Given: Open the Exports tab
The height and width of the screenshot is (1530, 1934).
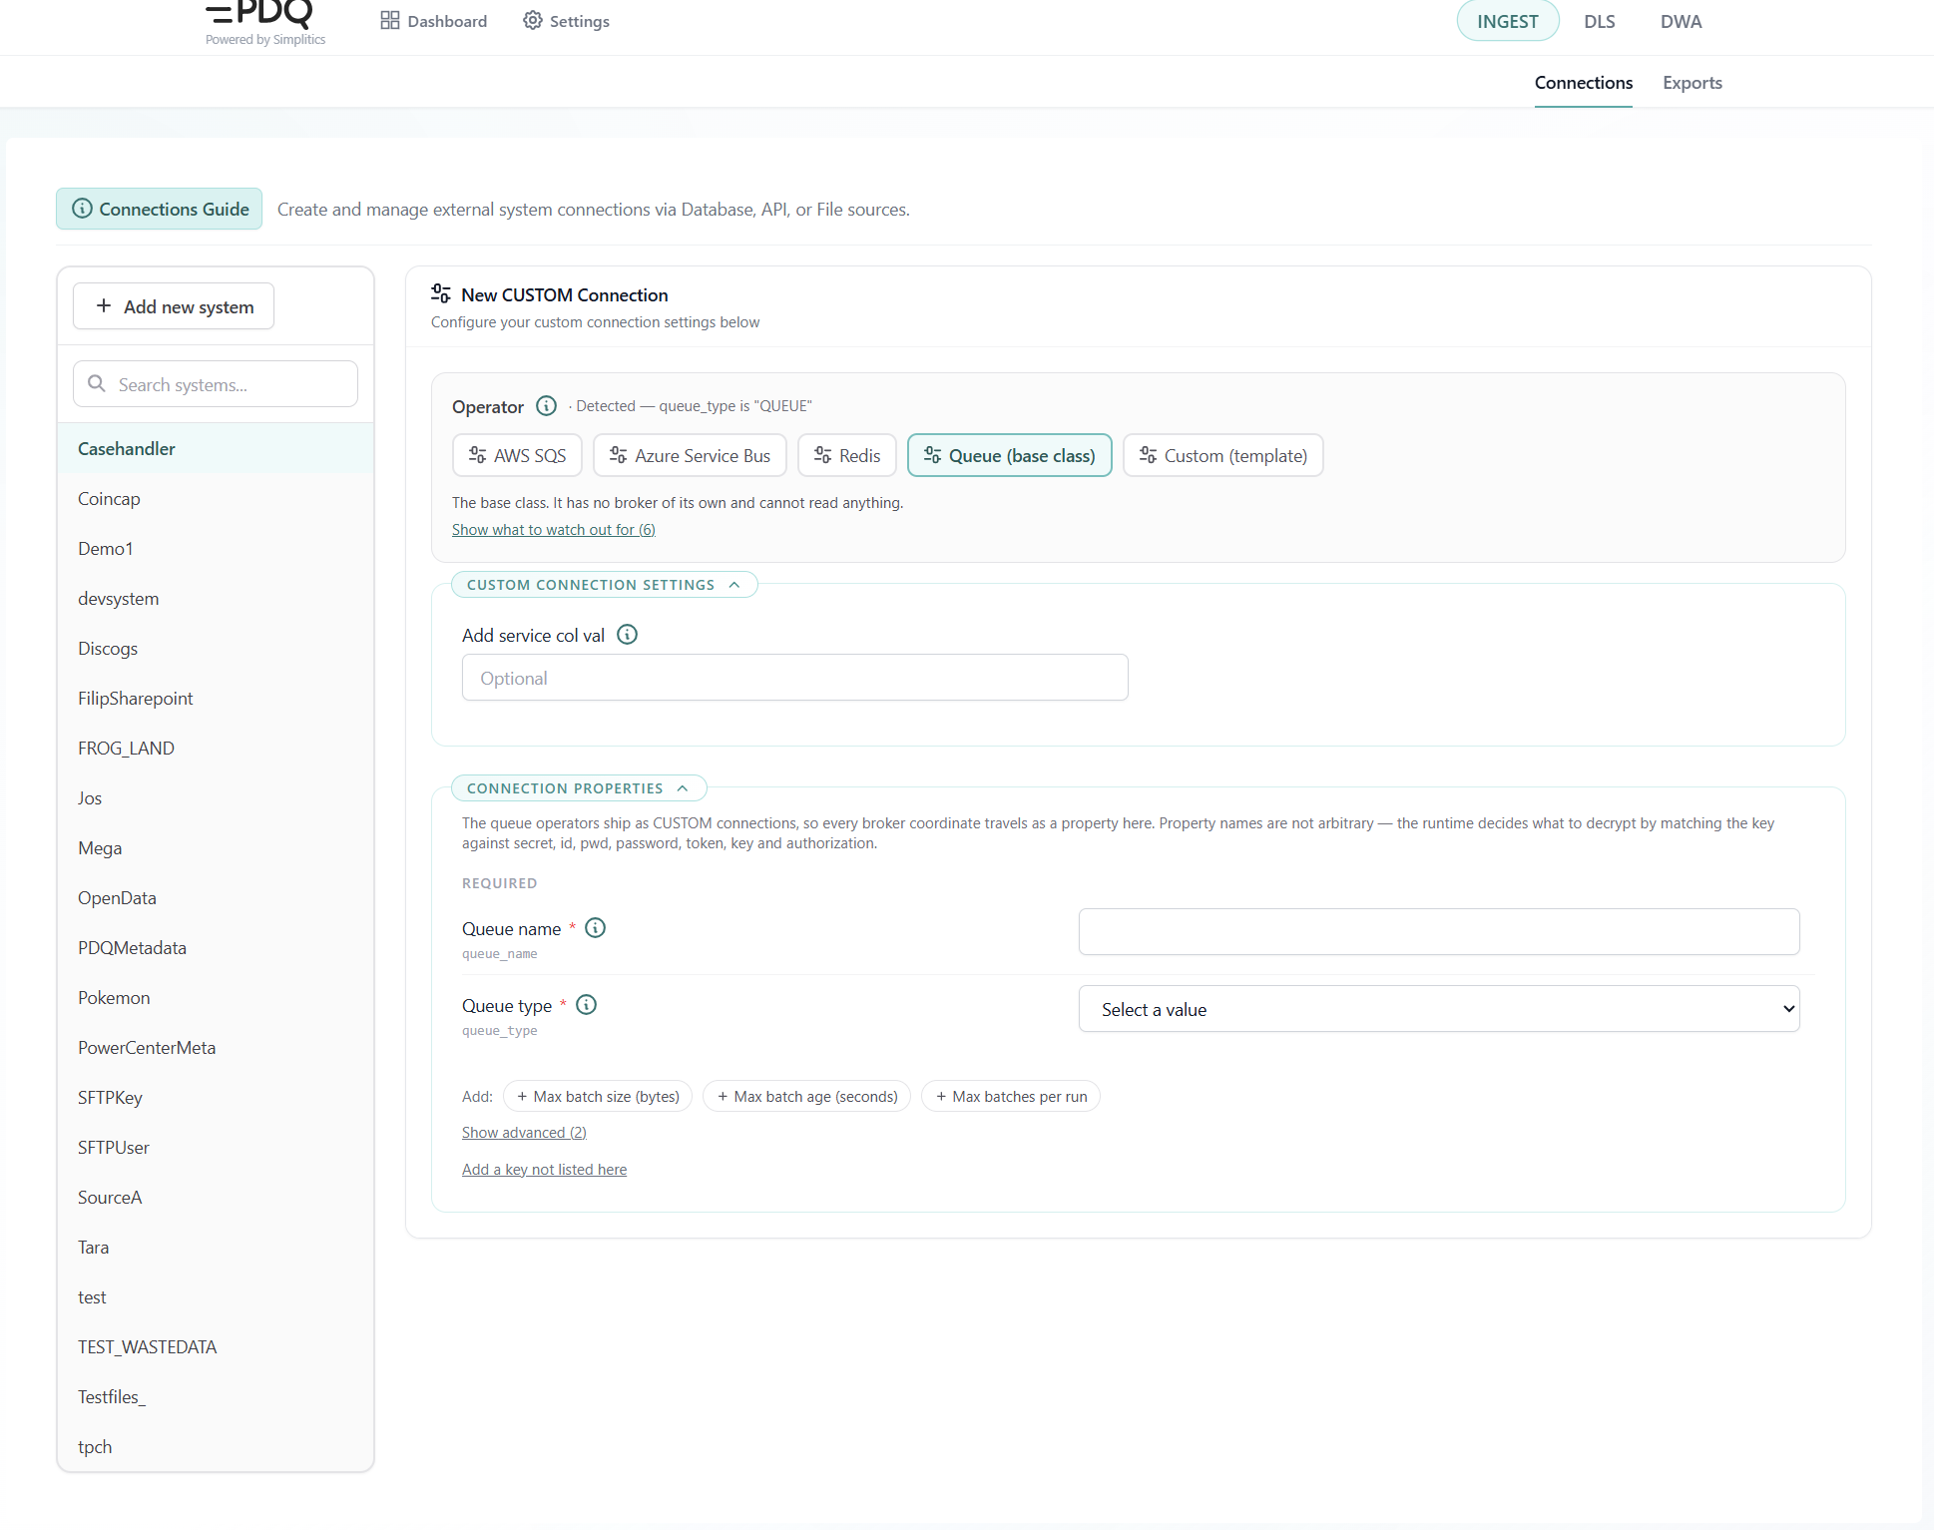Looking at the screenshot, I should tap(1692, 83).
